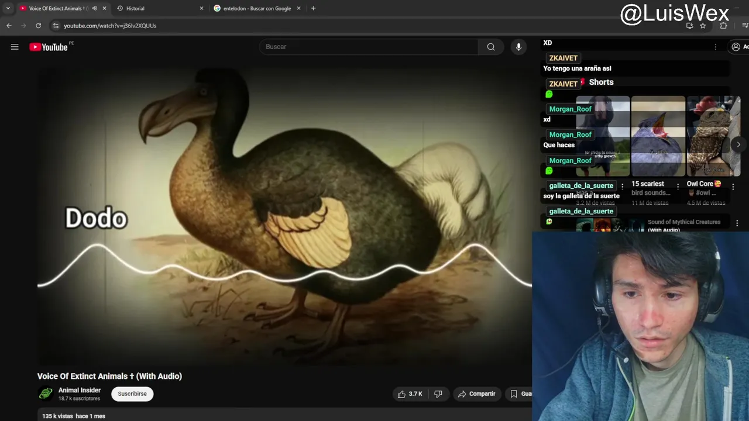Close the Voice Of Extinct Animals tab
Viewport: 749px width, 421px height.
click(x=104, y=8)
